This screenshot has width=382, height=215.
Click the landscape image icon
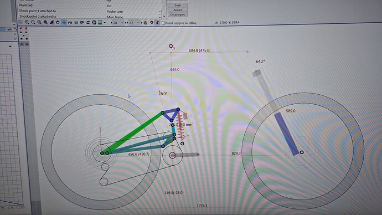(100, 23)
